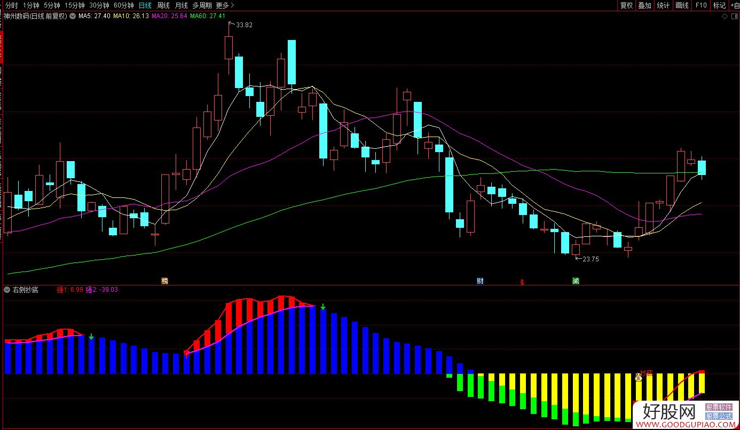Click the 神州数码(日线.前复权) chart title
The image size is (740, 430).
[35, 16]
